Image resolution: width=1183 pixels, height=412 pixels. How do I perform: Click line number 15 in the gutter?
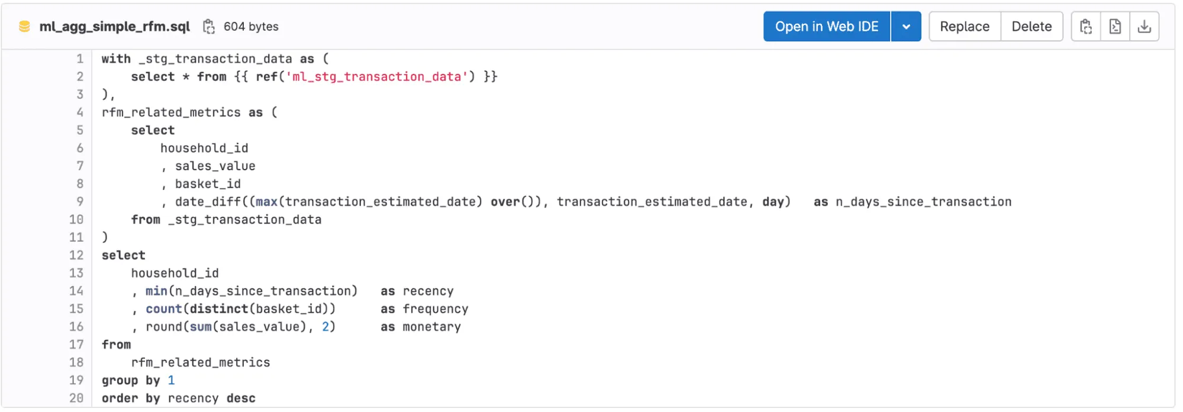coord(76,309)
